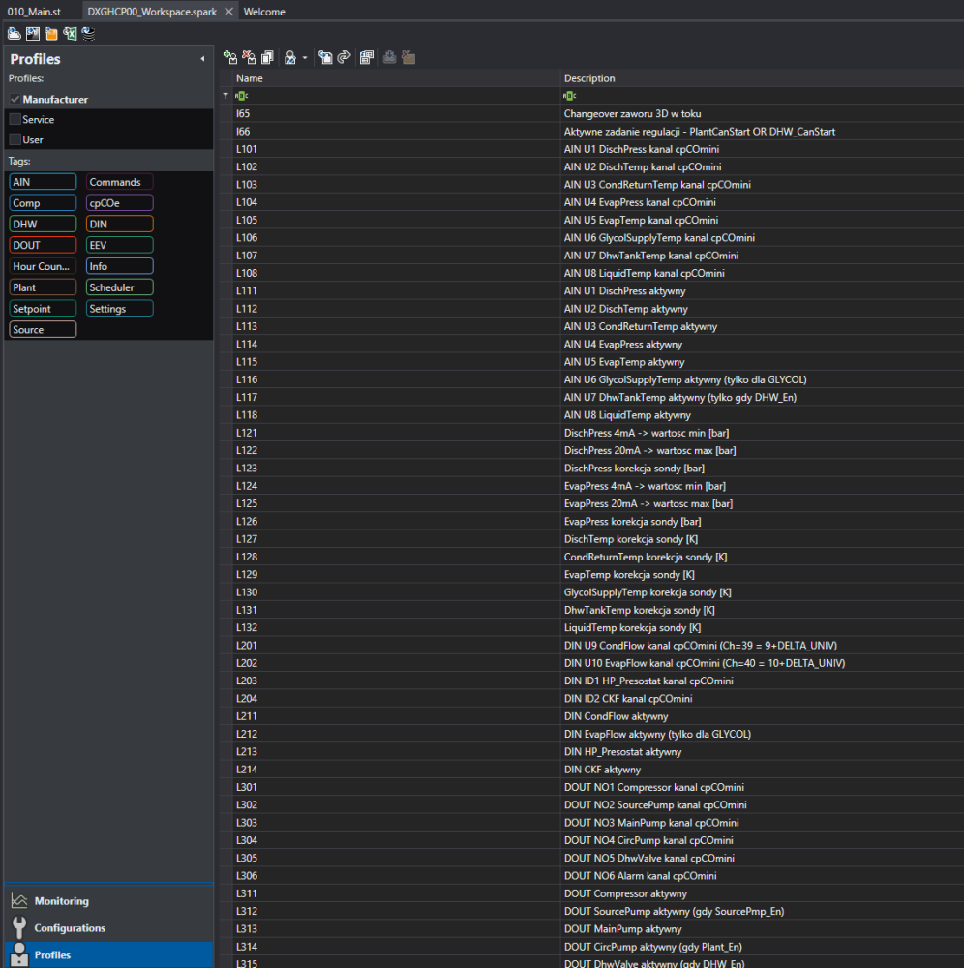This screenshot has width=964, height=968.
Task: Click the Excel export icon
Action: tap(70, 34)
